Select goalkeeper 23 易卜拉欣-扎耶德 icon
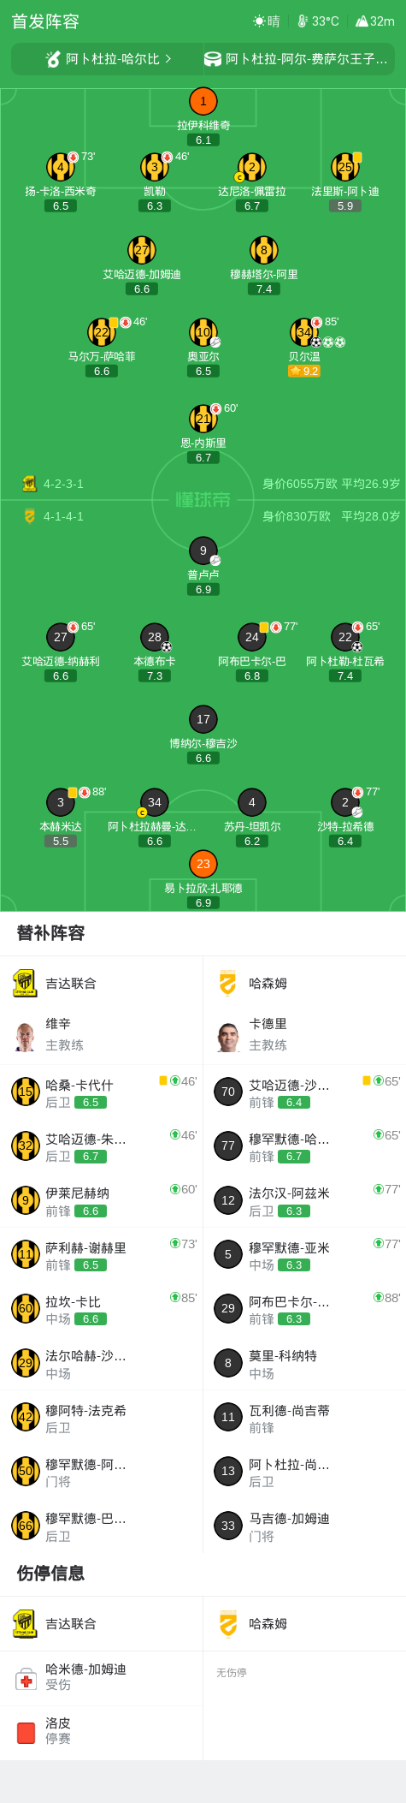 (x=203, y=864)
